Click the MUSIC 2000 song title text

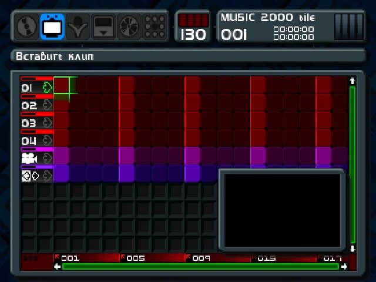pyautogui.click(x=268, y=18)
